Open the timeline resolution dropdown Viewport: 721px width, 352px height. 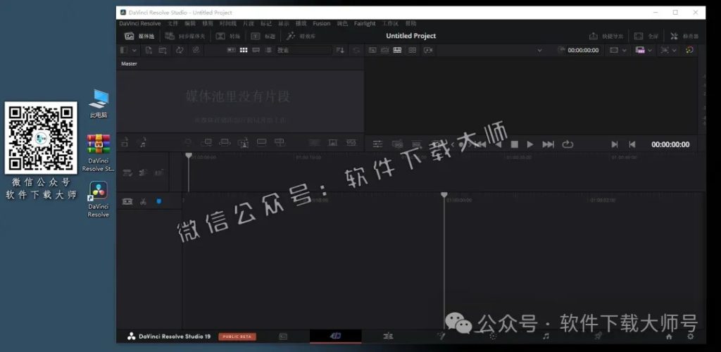[644, 50]
